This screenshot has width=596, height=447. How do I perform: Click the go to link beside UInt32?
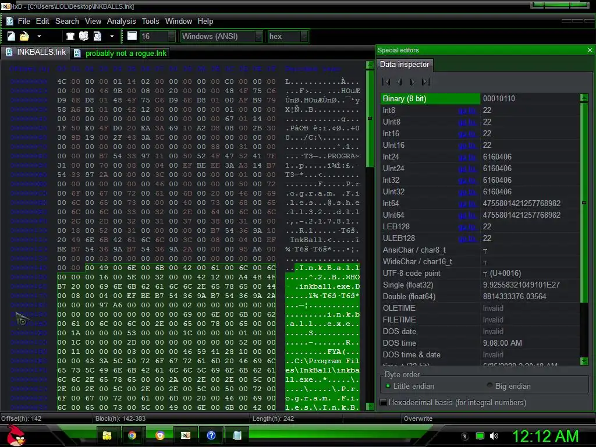click(x=467, y=192)
